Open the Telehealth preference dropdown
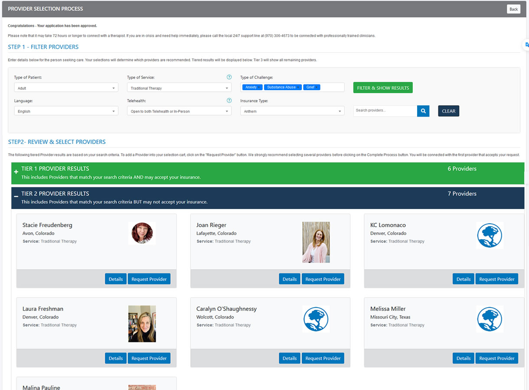This screenshot has width=529, height=390. point(179,111)
